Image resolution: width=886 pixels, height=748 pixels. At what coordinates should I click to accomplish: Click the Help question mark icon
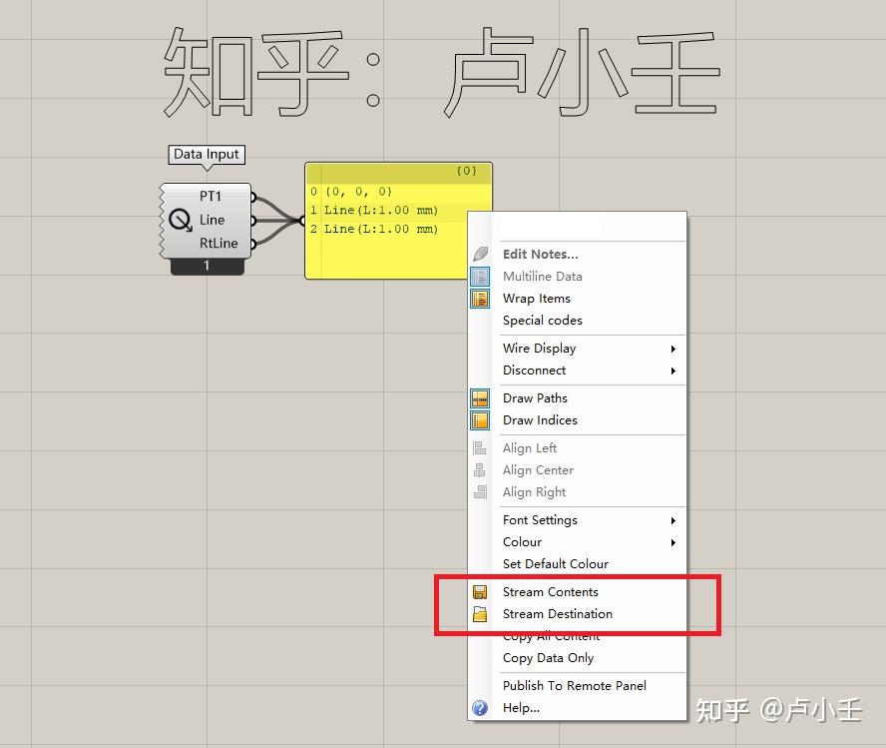(x=480, y=708)
